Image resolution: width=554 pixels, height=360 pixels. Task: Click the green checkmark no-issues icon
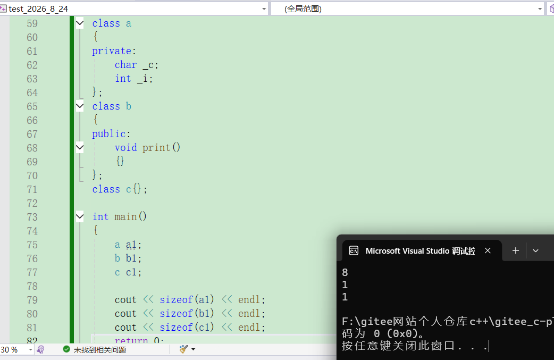coord(66,349)
